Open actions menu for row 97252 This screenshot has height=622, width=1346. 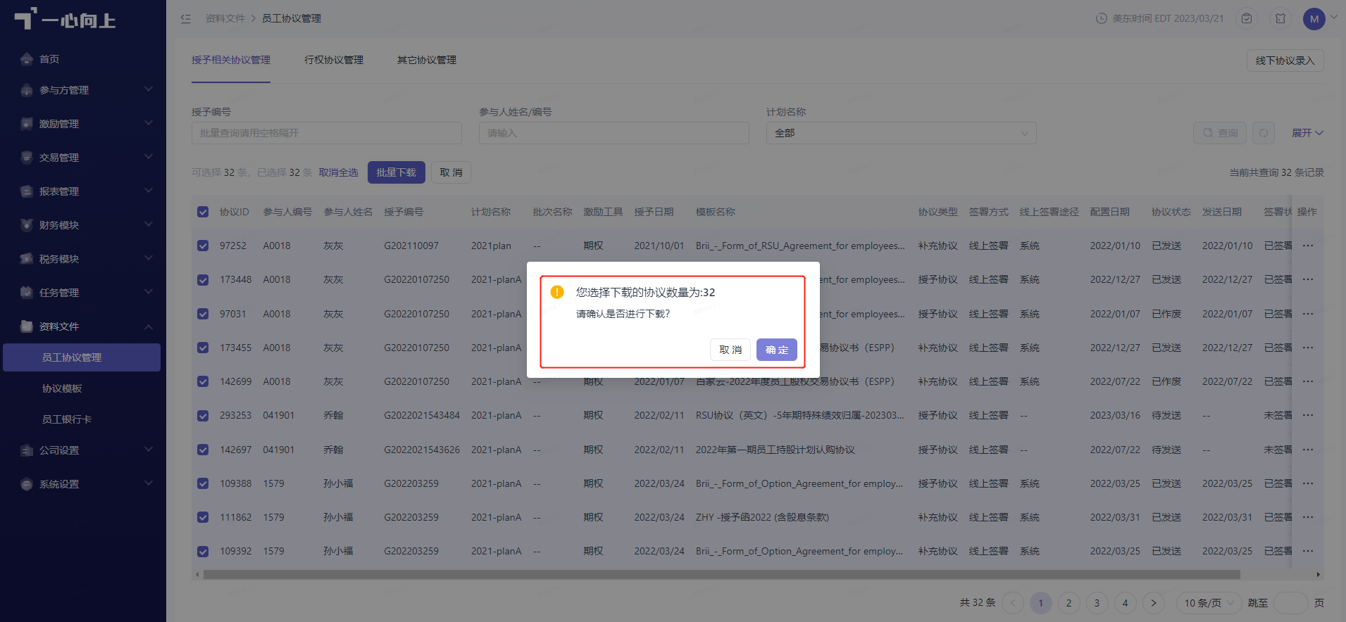coord(1308,246)
